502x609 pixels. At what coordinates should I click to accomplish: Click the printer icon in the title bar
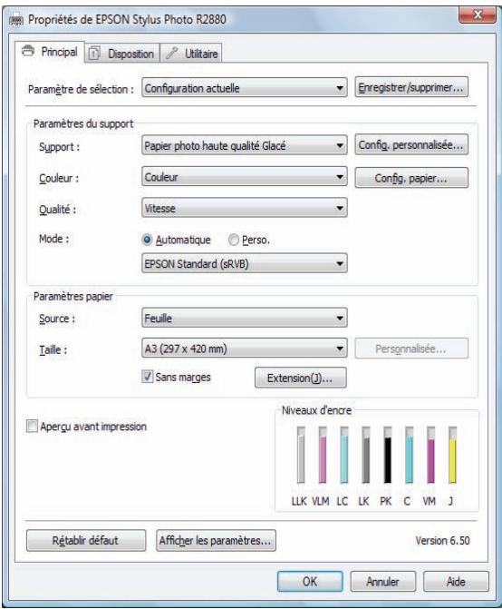[16, 19]
